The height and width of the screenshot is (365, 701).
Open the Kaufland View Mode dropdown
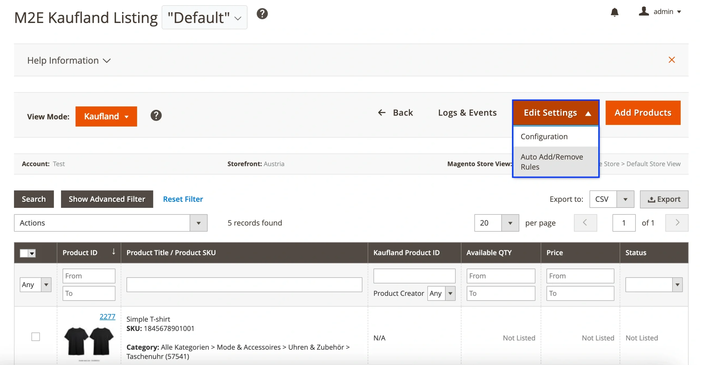(x=106, y=116)
